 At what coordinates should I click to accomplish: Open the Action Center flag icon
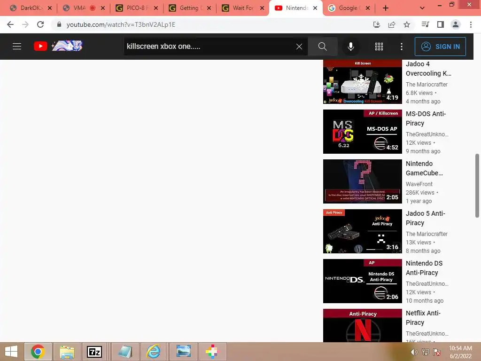[x=437, y=352]
